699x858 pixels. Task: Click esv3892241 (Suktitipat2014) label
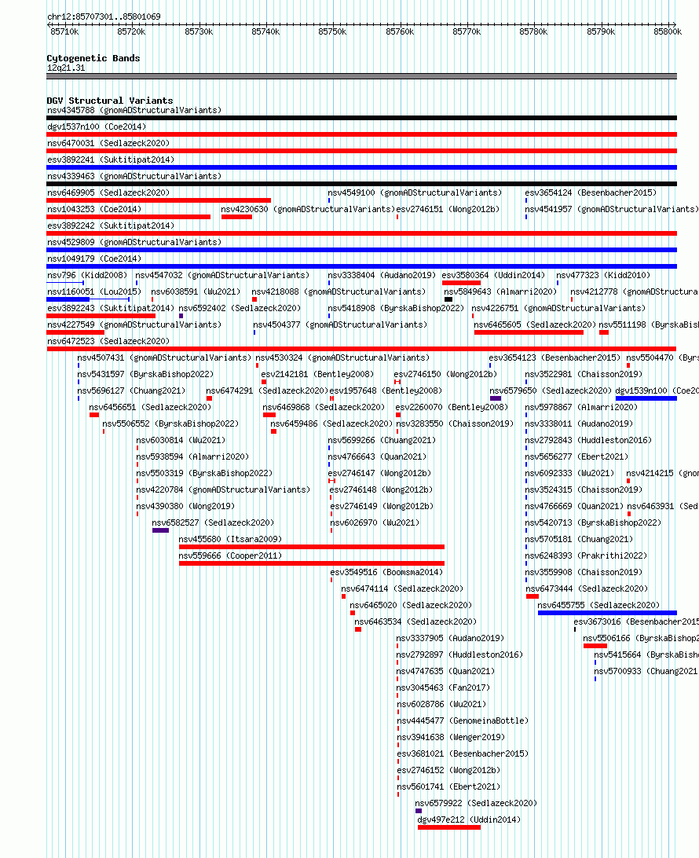pyautogui.click(x=111, y=159)
